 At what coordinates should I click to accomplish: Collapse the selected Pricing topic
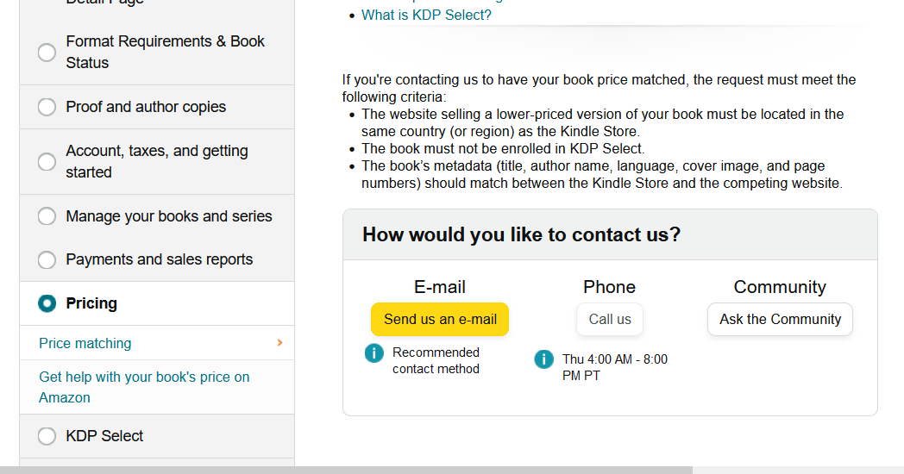(47, 303)
